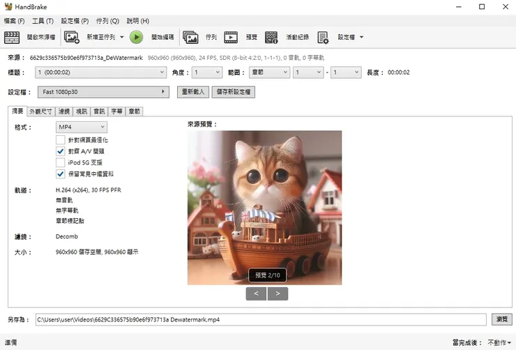Click the Save As destination path field
This screenshot has width=516, height=350.
(x=261, y=319)
